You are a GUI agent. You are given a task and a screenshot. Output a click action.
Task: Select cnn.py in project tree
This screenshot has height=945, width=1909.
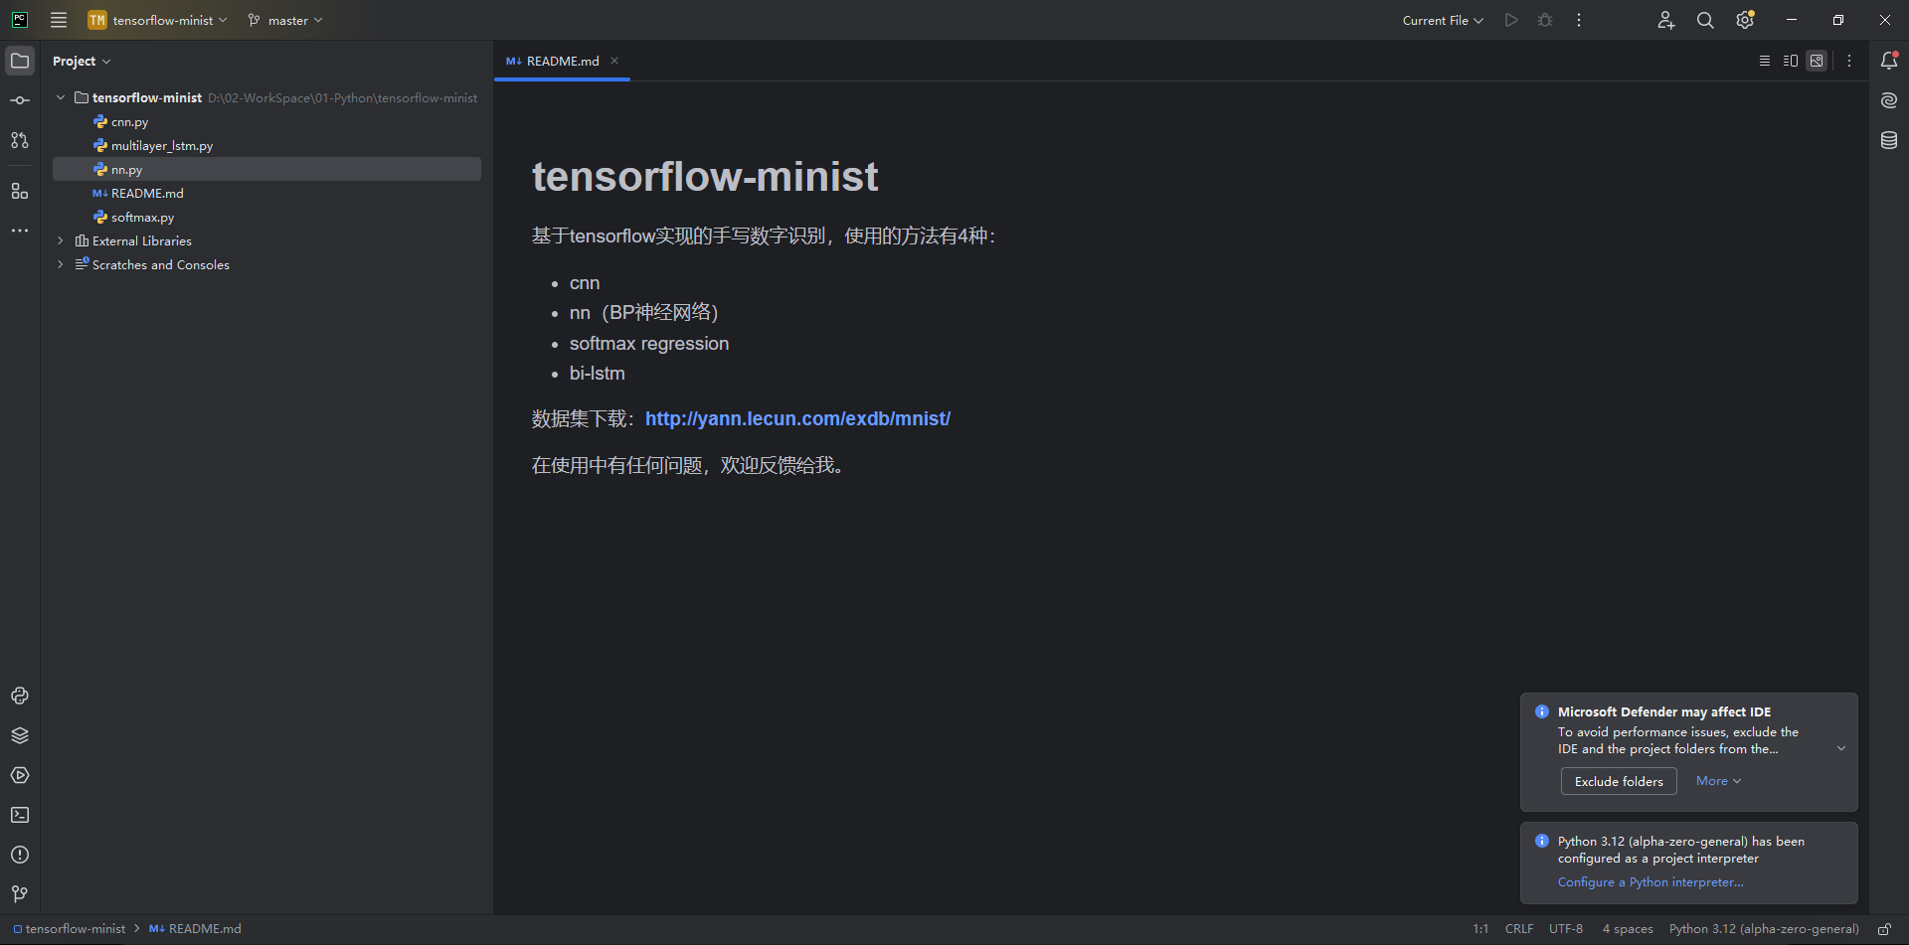point(266,121)
